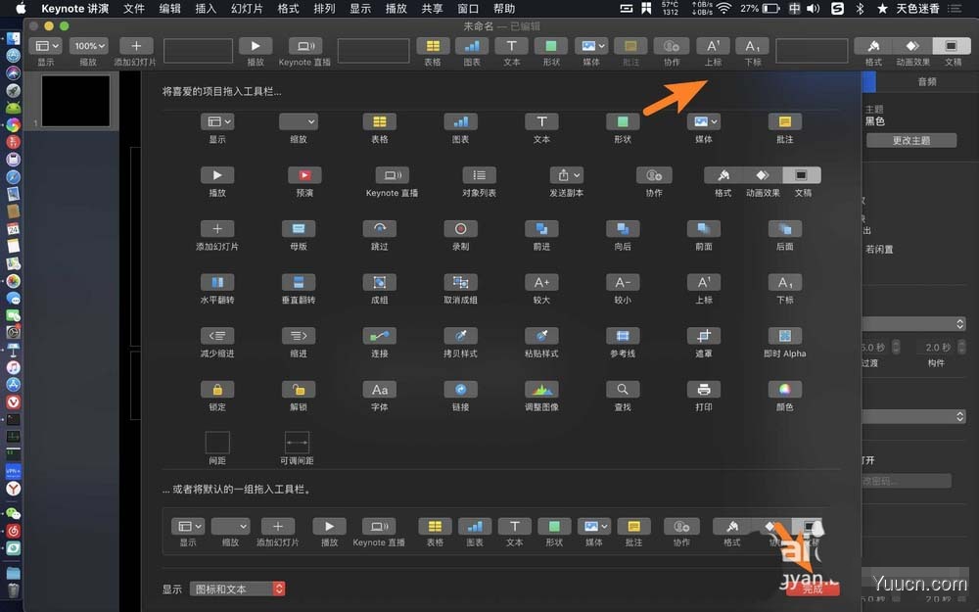The width and height of the screenshot is (979, 612).
Task: Select the Unlock (解锁) icon
Action: point(299,390)
